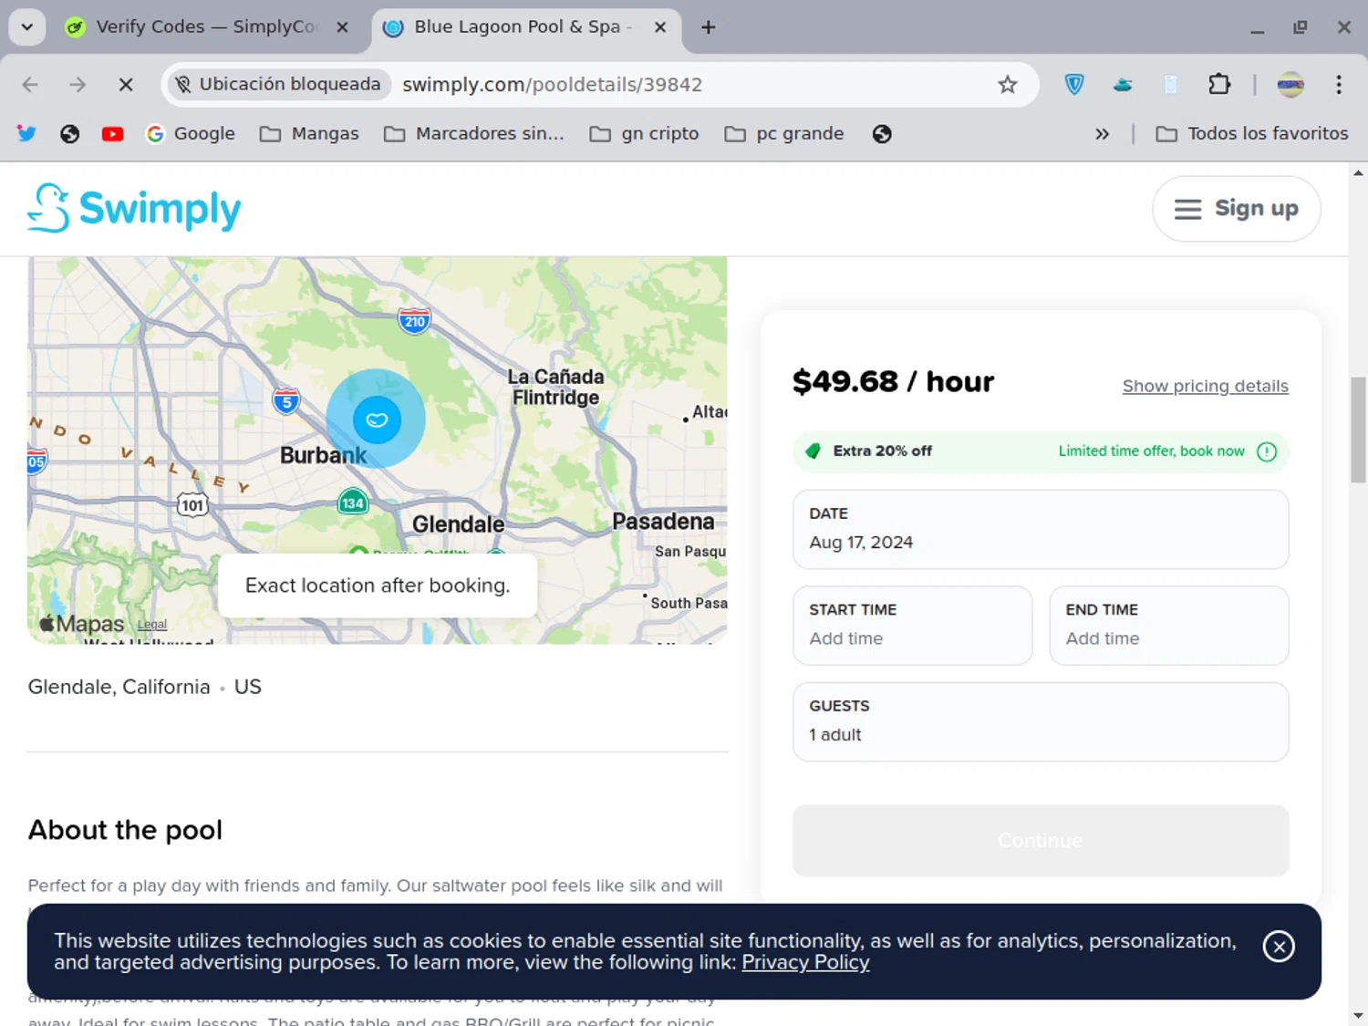1368x1026 pixels.
Task: Click the scrollbar down arrow
Action: [1358, 1015]
